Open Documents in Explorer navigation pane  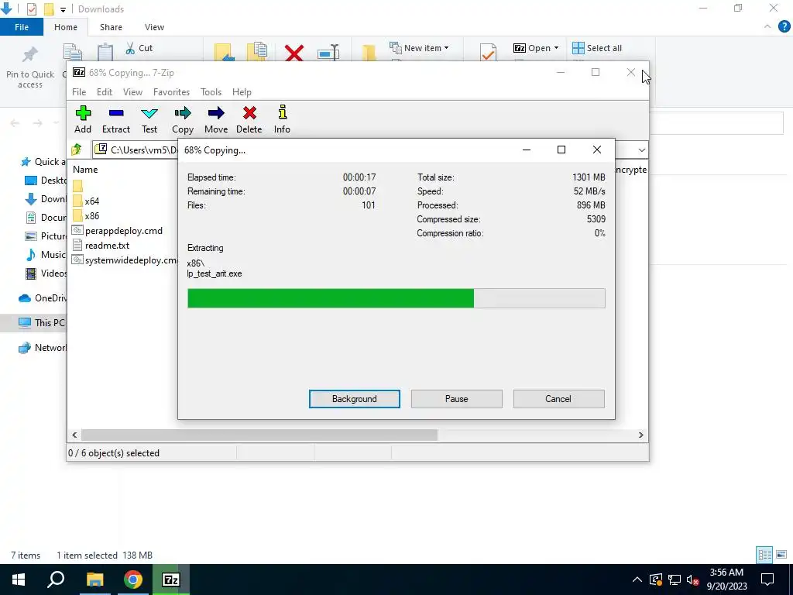(x=45, y=218)
